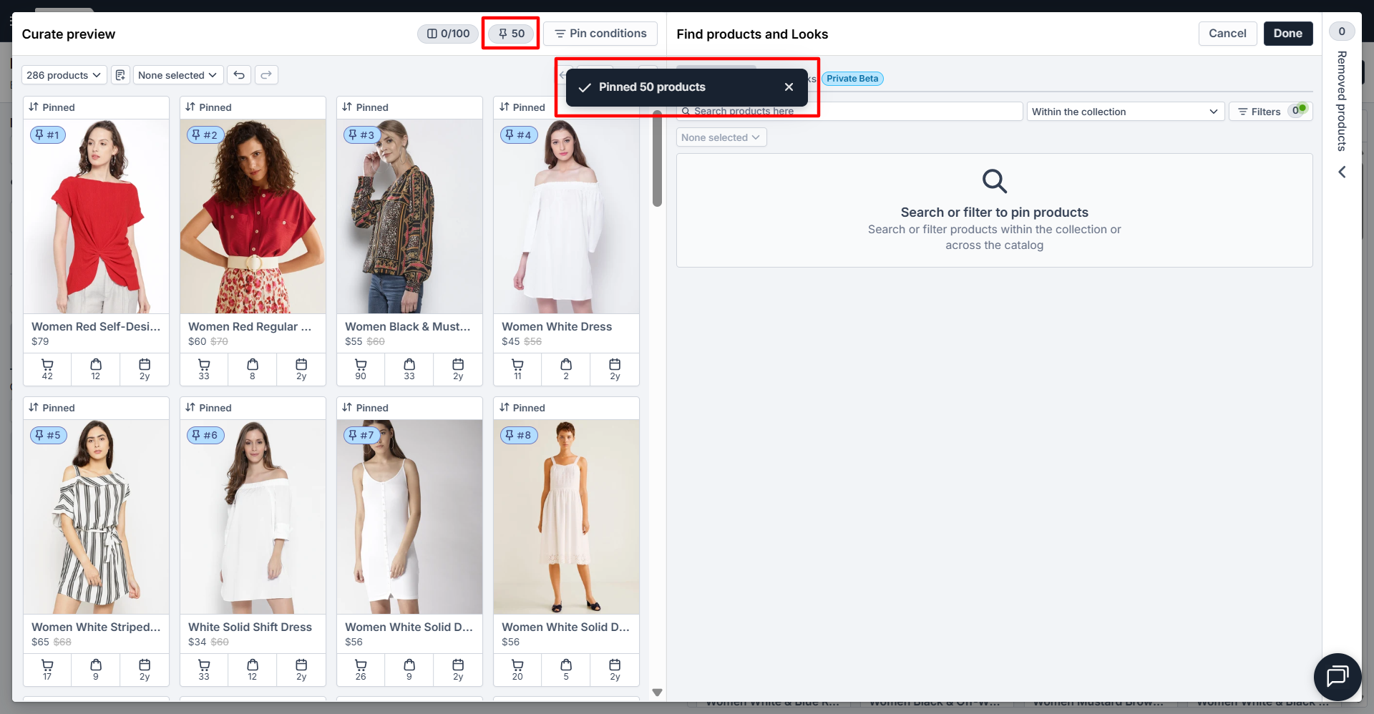Click the 0/100 columns counter pill
The image size is (1374, 714).
(448, 34)
